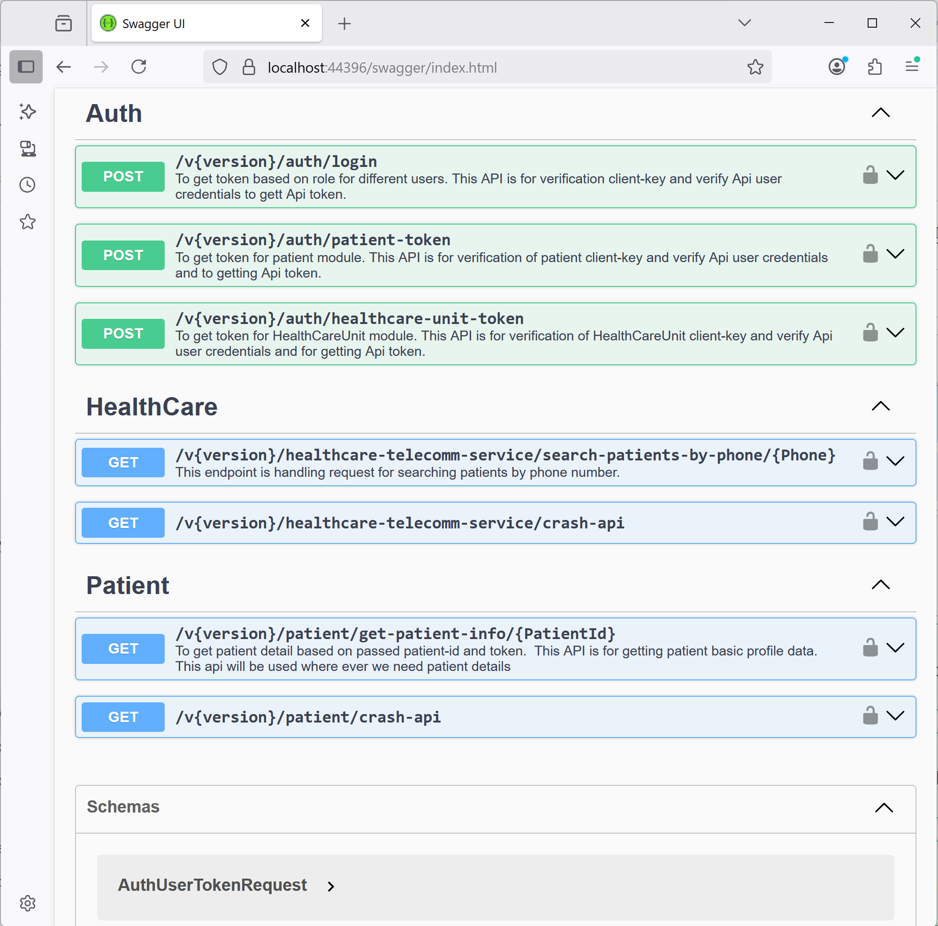The height and width of the screenshot is (926, 938).
Task: Expand get-patient-info endpoint chevron
Action: tap(895, 647)
